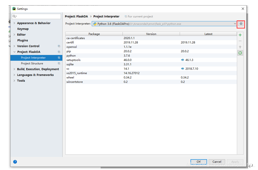
Task: Sort by the Version column header
Action: point(151,34)
